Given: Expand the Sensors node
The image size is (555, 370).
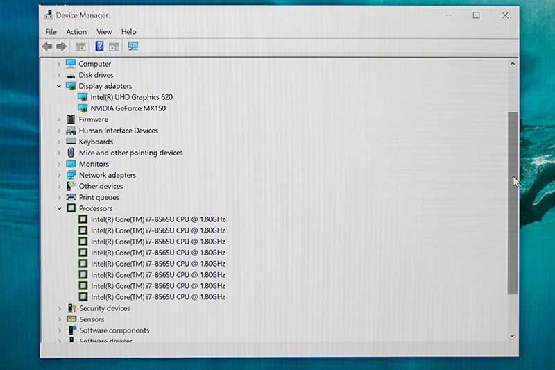Looking at the screenshot, I should (x=60, y=319).
